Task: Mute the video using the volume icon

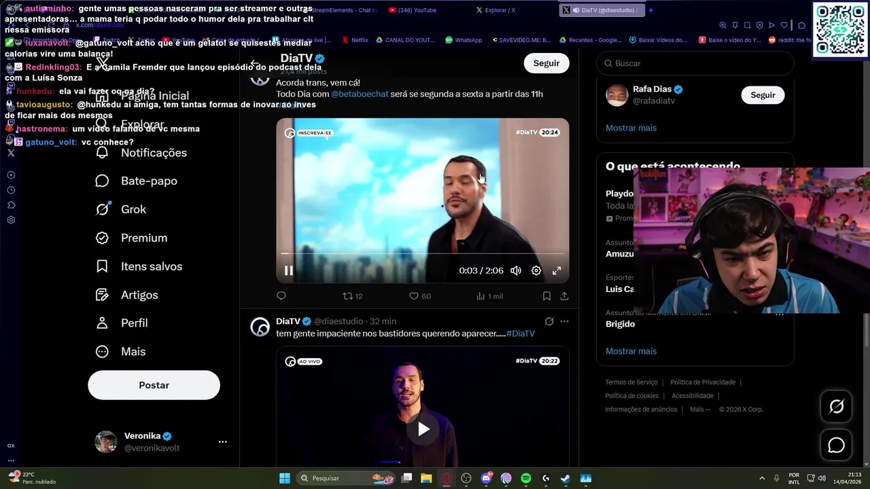Action: click(x=516, y=270)
